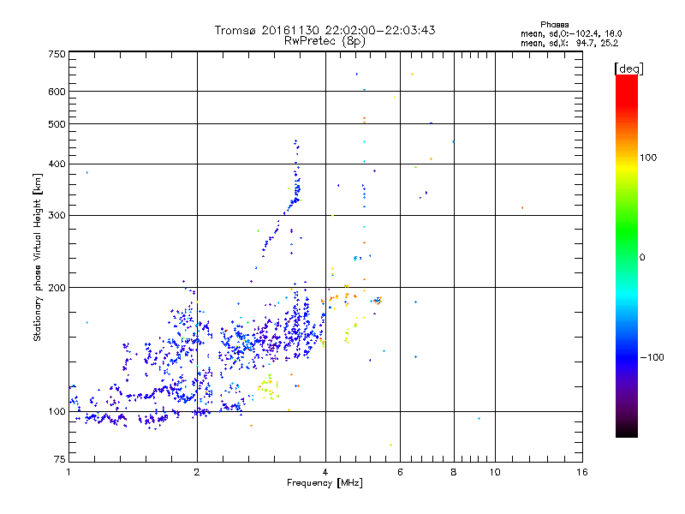Click the x-axis label '6'

[400, 472]
